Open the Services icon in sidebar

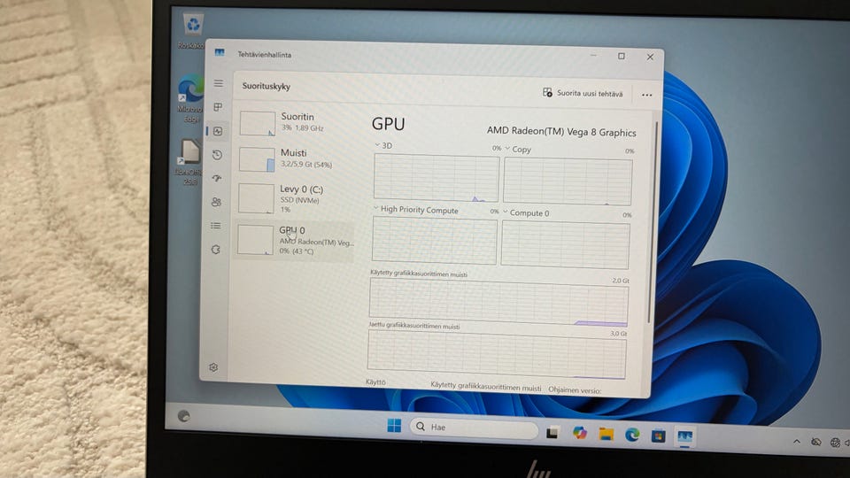[x=216, y=250]
